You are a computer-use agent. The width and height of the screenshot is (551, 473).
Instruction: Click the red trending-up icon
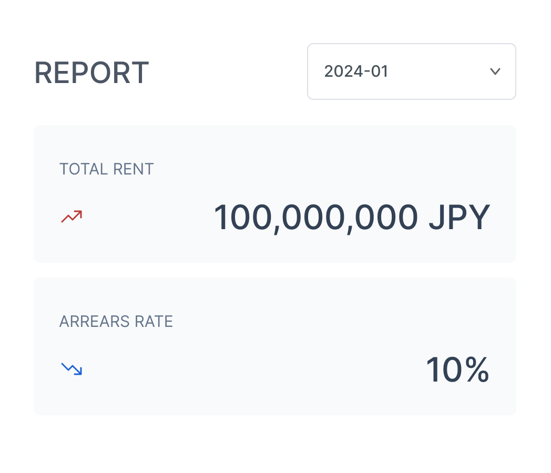pos(72,216)
